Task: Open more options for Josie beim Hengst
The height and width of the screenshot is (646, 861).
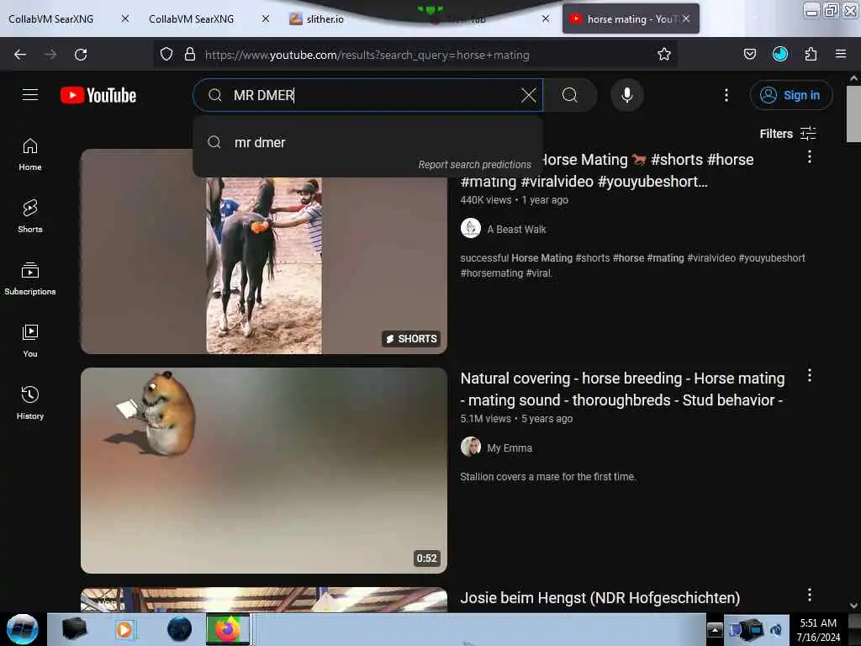Action: coord(810,595)
